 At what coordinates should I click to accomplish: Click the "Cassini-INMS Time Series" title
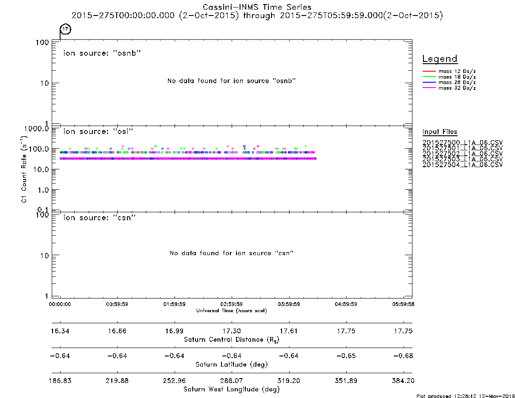[257, 7]
